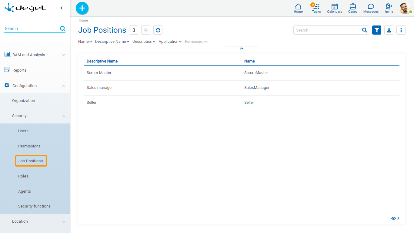Click the Home breadcrumb link

point(83,20)
